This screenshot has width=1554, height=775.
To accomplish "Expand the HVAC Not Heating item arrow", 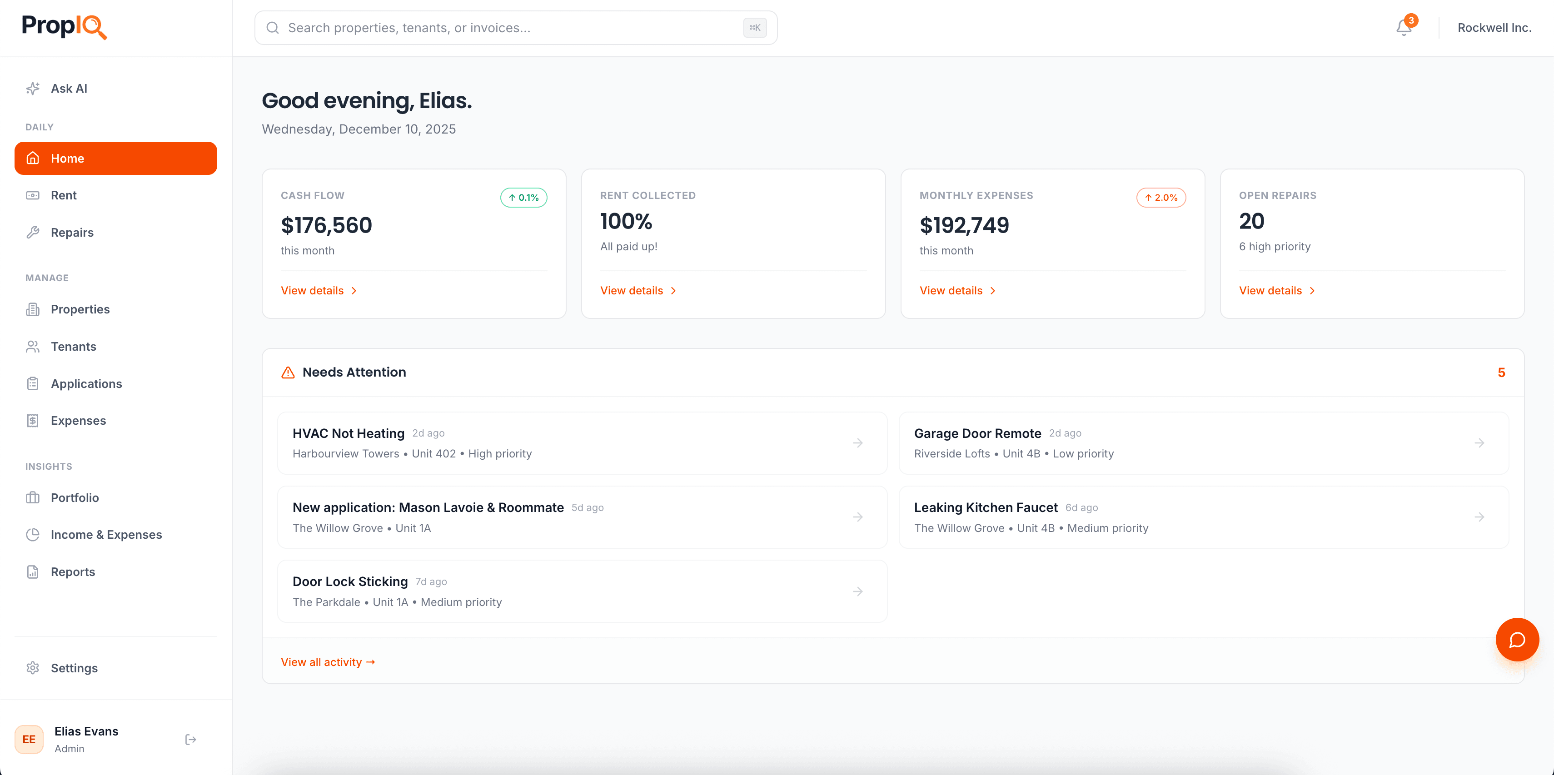I will click(x=858, y=442).
